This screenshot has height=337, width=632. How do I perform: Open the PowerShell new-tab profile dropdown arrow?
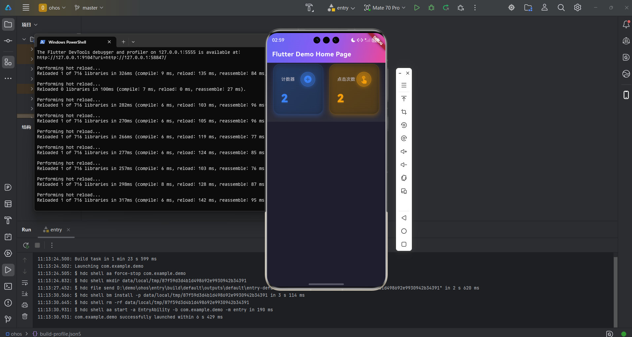pos(133,42)
